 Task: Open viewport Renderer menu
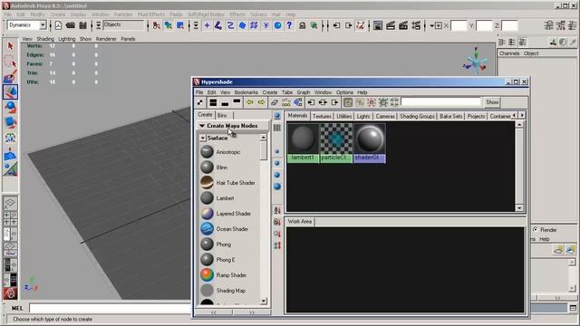(x=106, y=39)
